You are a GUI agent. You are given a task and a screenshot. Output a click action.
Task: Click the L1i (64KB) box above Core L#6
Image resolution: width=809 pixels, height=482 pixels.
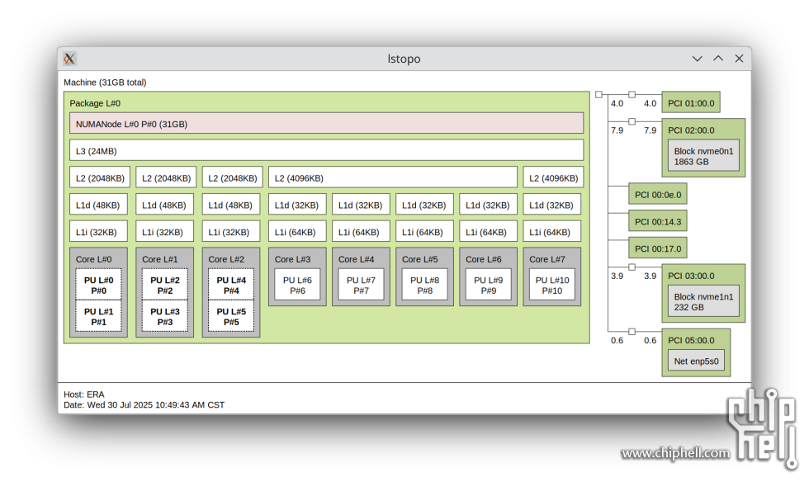(x=488, y=231)
